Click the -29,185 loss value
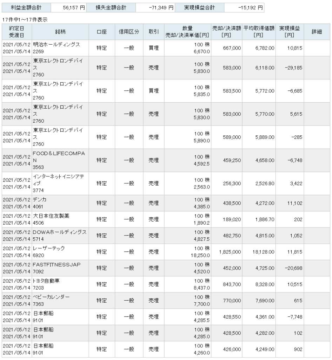 tap(293, 68)
